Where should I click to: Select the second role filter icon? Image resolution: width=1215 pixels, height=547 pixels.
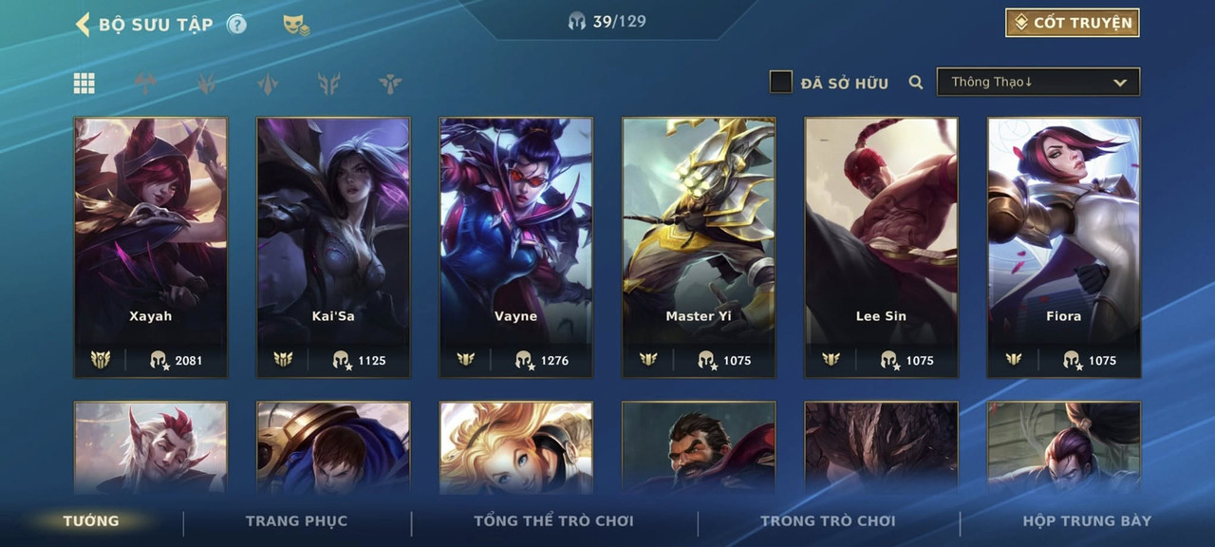[x=206, y=84]
